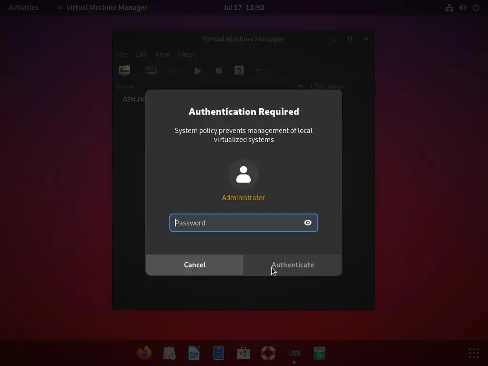Toggle password visibility eye icon
The height and width of the screenshot is (366, 488).
coord(307,223)
